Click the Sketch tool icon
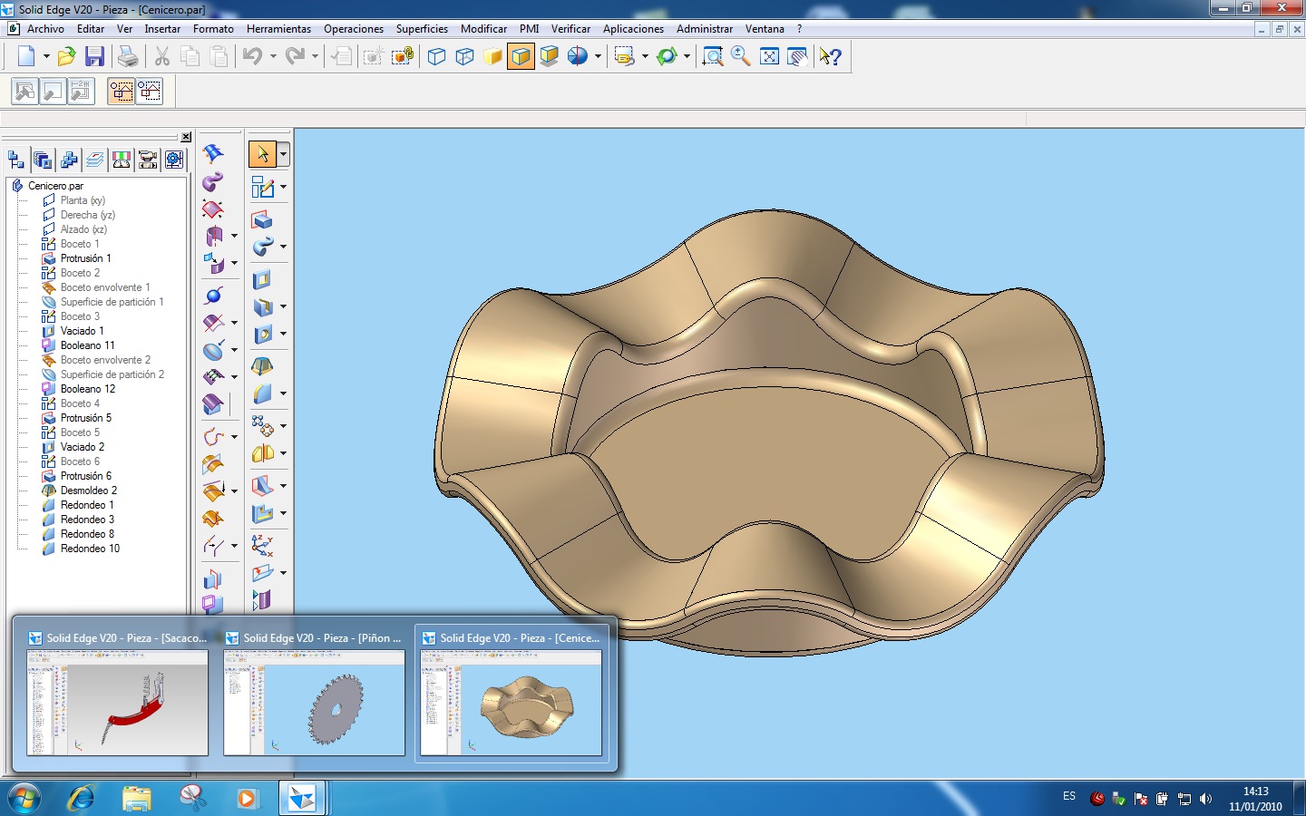Screen dimensions: 1306x816 click(262, 187)
